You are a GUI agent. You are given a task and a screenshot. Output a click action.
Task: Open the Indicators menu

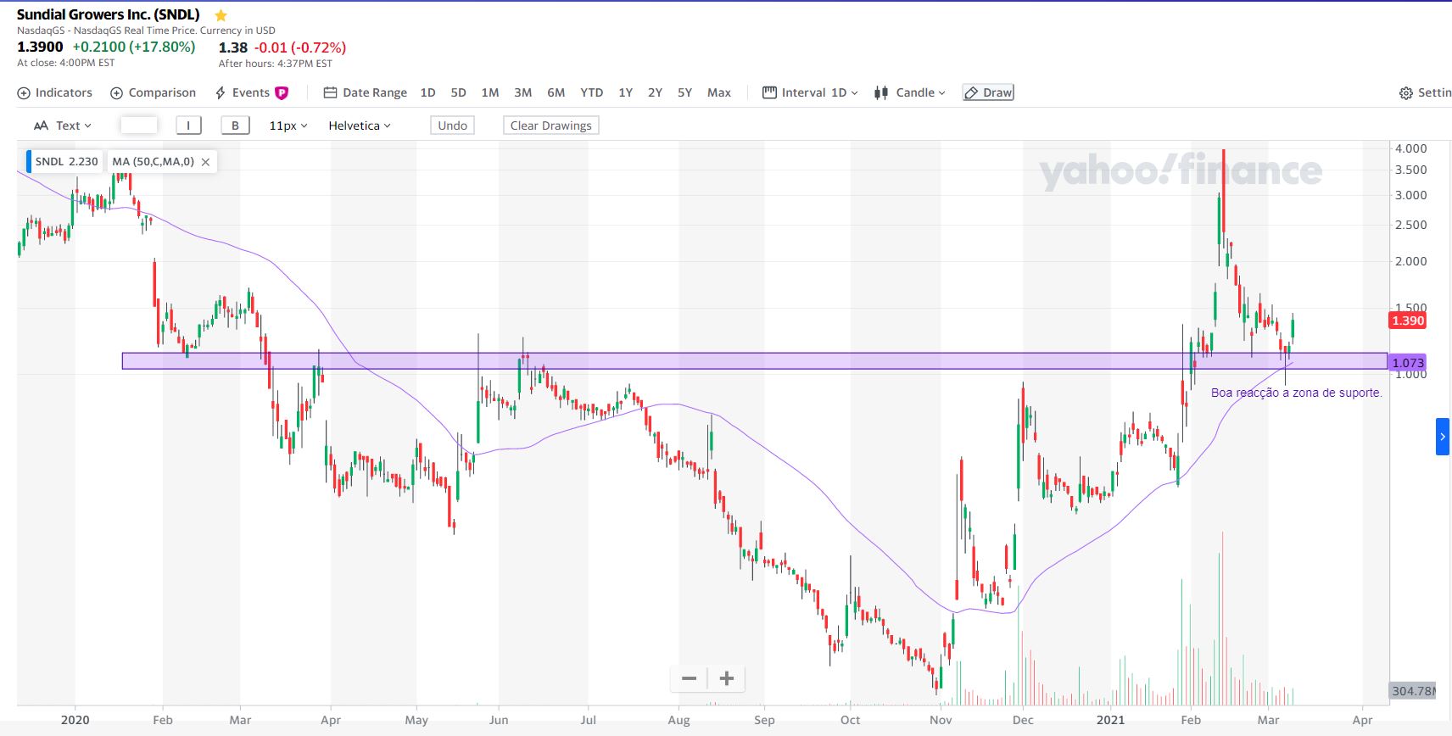click(55, 92)
